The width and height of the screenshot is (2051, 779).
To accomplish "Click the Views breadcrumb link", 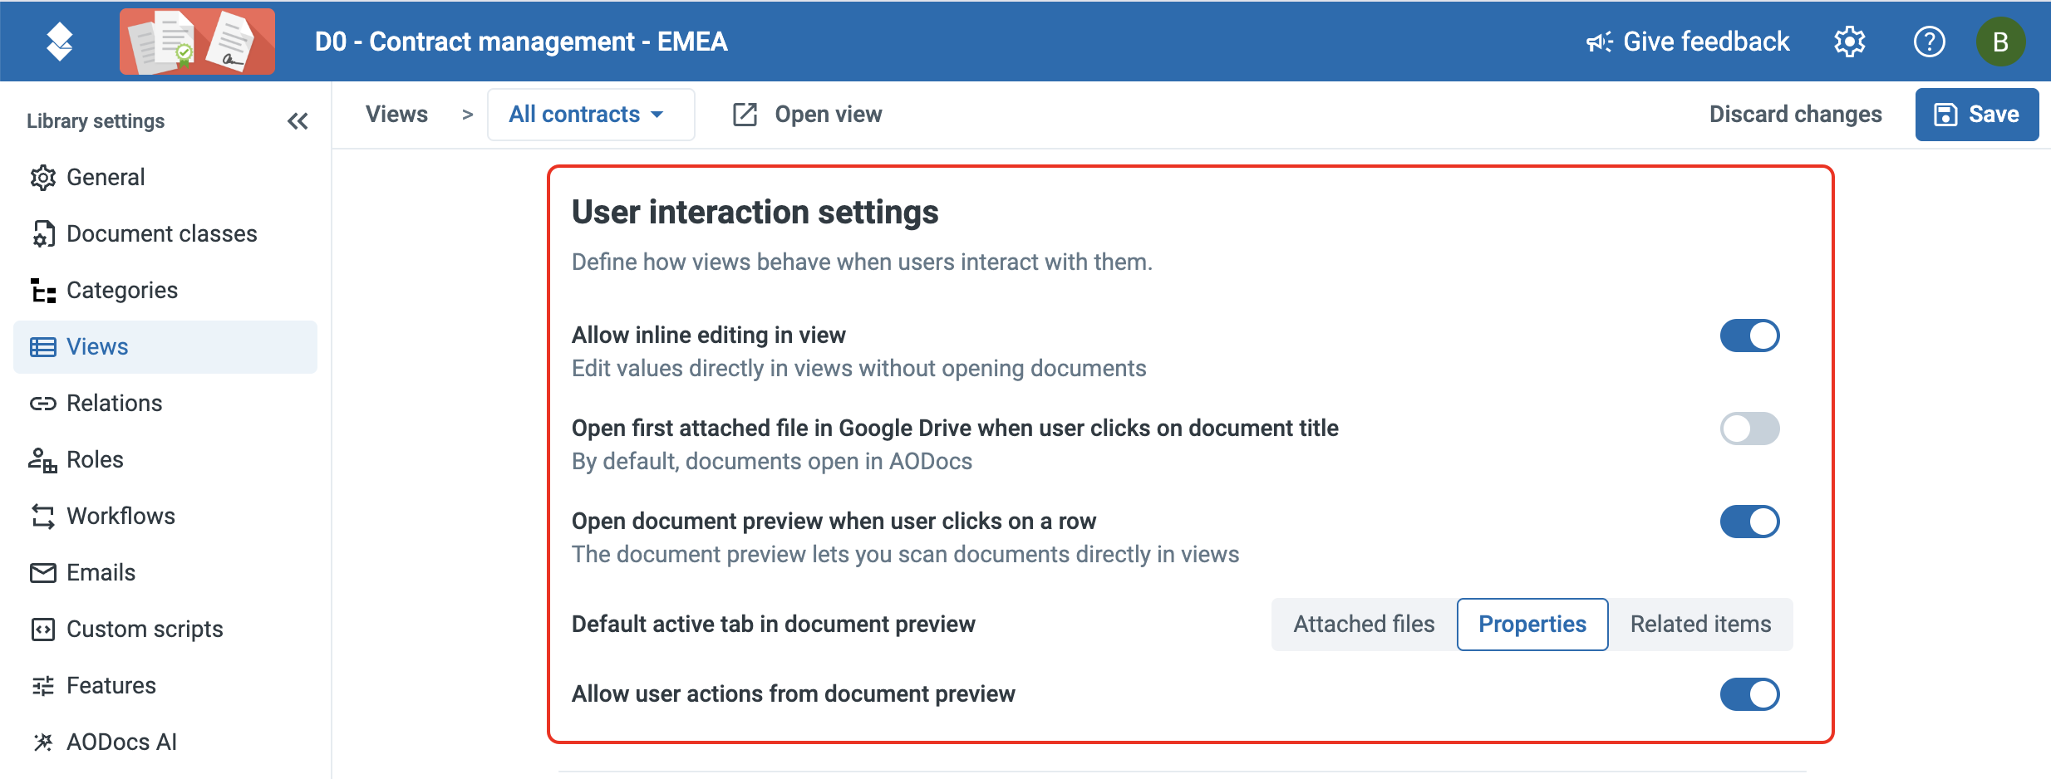I will [396, 115].
